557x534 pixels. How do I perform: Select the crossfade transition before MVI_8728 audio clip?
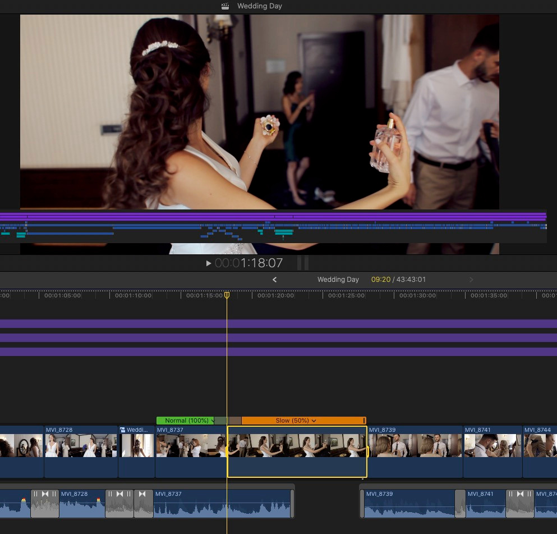(x=45, y=503)
